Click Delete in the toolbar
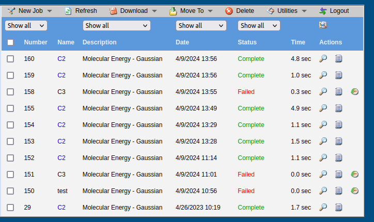This screenshot has height=222, width=374. point(240,11)
